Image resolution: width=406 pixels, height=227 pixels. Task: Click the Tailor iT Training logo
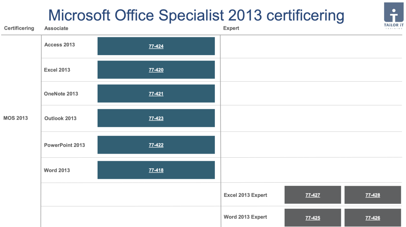(x=394, y=15)
